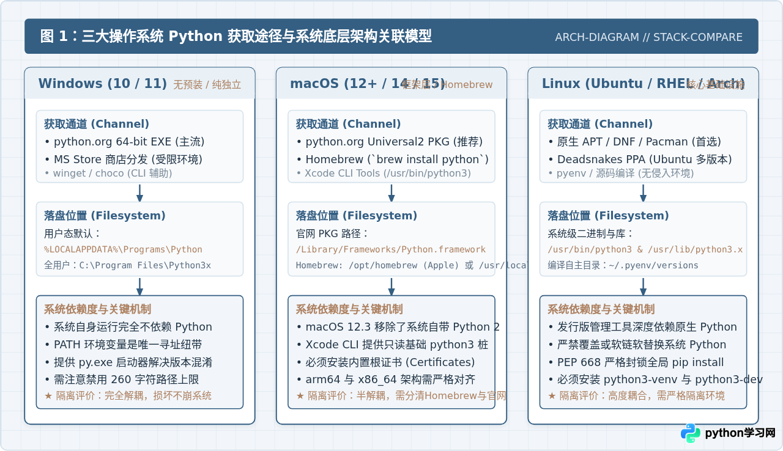Viewport: 783px width, 451px height.
Task: Click "需注意禁用 260 字符路径上限" bullet
Action: 121,380
